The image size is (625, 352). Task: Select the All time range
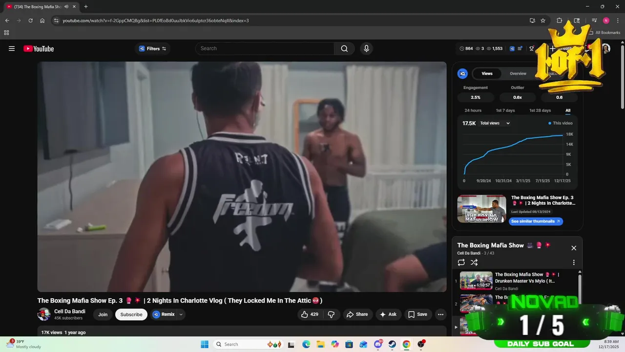568,110
